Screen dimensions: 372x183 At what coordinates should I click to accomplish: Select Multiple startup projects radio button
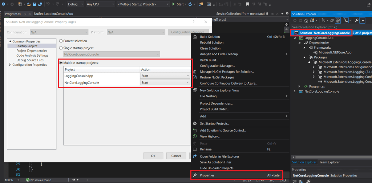[61, 63]
